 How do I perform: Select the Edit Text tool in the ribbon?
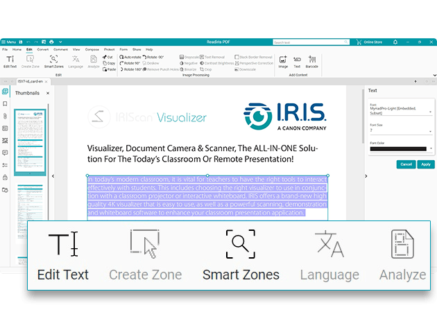10,62
